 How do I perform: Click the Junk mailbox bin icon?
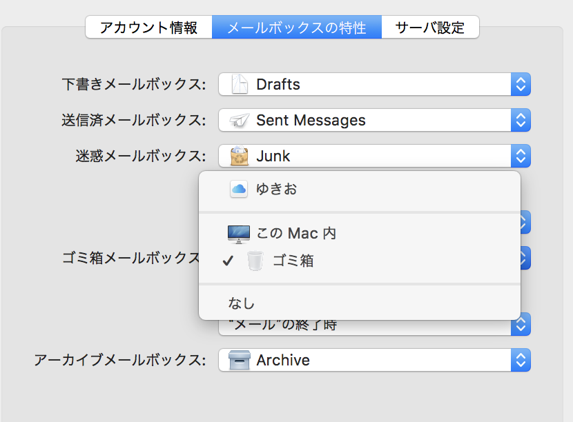pos(239,156)
